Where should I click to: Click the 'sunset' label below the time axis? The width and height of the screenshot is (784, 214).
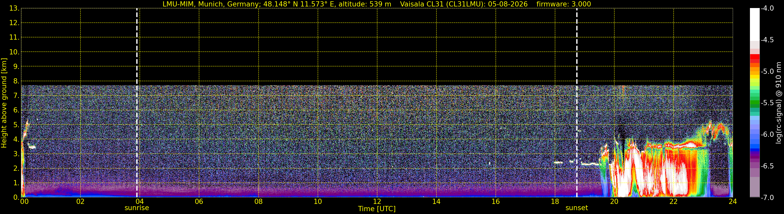pos(576,208)
